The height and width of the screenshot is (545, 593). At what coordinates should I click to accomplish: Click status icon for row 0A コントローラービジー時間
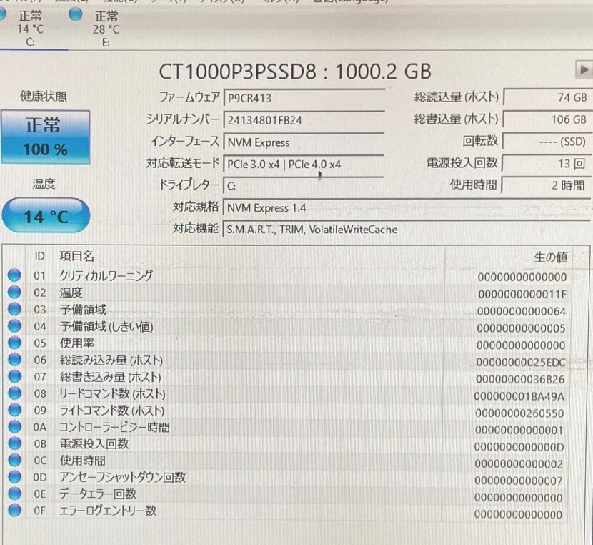pyautogui.click(x=14, y=426)
